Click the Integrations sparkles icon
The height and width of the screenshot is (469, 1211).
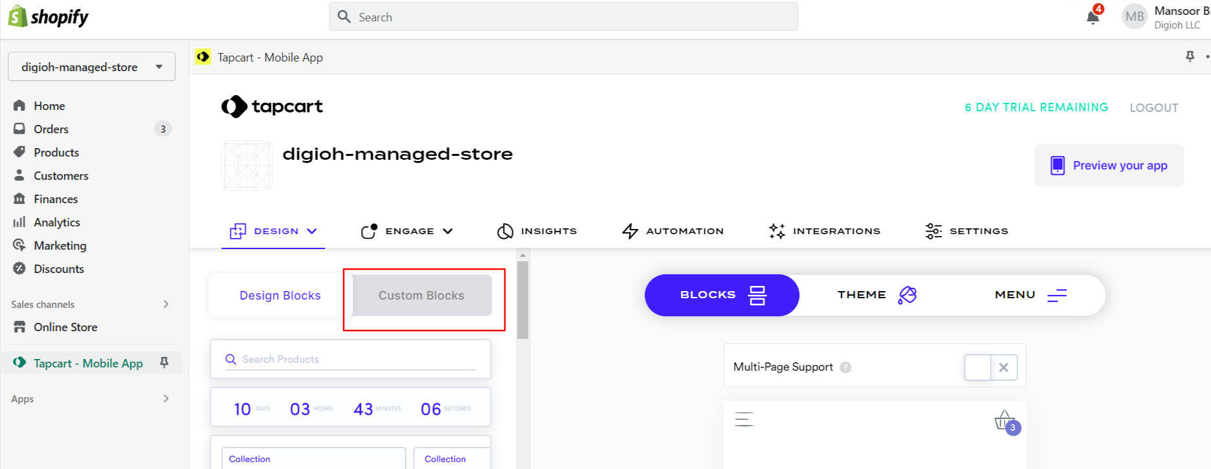(x=777, y=231)
